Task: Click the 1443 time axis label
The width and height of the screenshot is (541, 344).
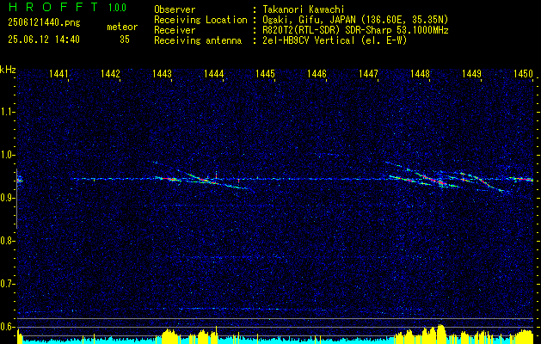Action: coord(162,73)
